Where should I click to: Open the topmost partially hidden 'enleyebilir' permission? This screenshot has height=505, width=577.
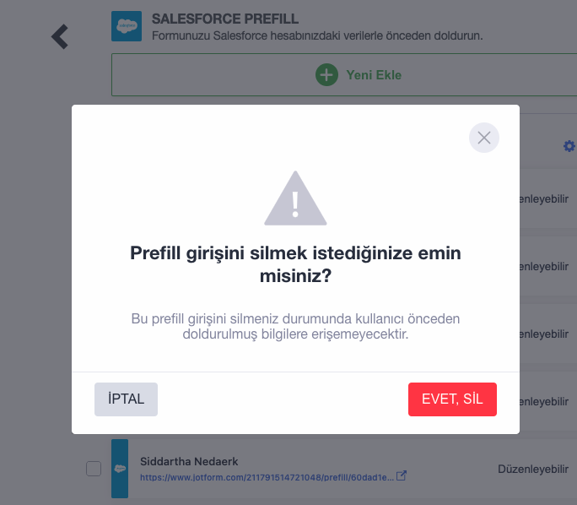(x=544, y=199)
